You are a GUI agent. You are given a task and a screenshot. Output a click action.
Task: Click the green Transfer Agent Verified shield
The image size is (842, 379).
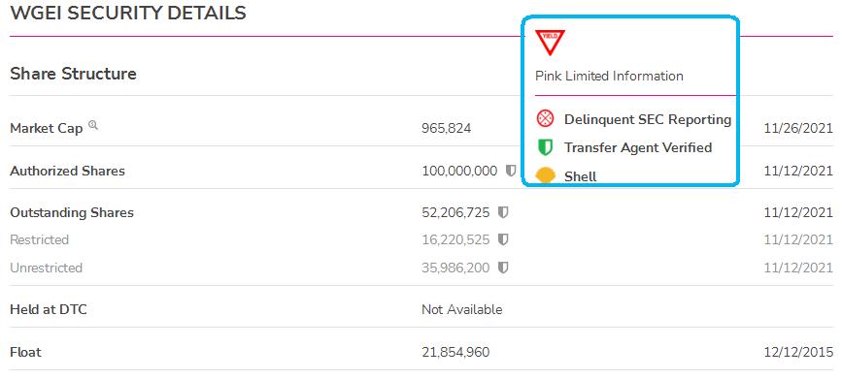click(545, 147)
